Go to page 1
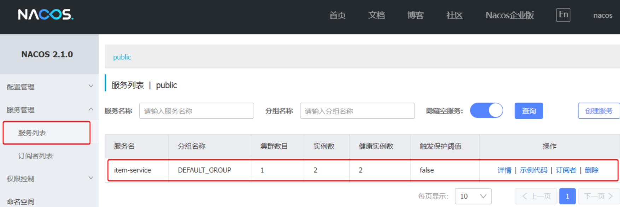 pos(567,196)
